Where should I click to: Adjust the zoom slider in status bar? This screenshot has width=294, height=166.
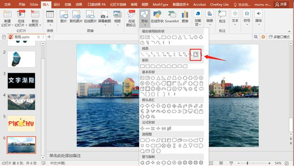pos(248,163)
